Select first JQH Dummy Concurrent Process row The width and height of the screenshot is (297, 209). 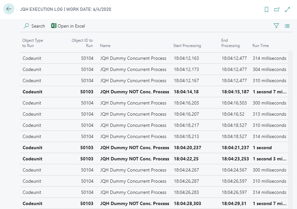[x=133, y=58]
